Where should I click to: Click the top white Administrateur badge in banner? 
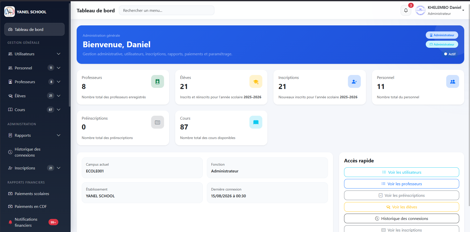click(442, 35)
